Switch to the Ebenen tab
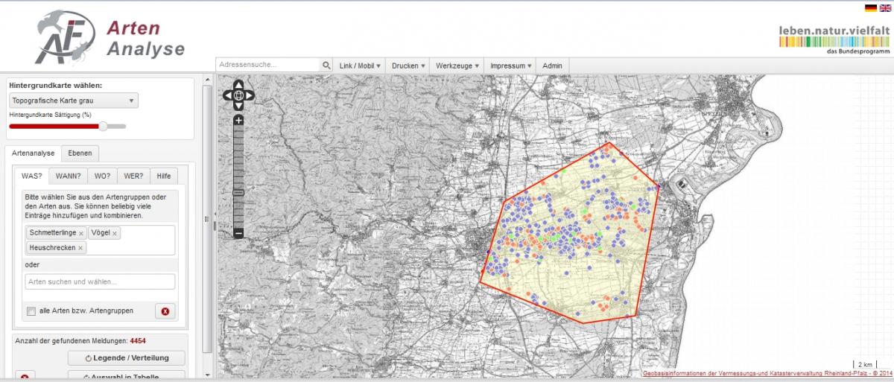 (80, 153)
